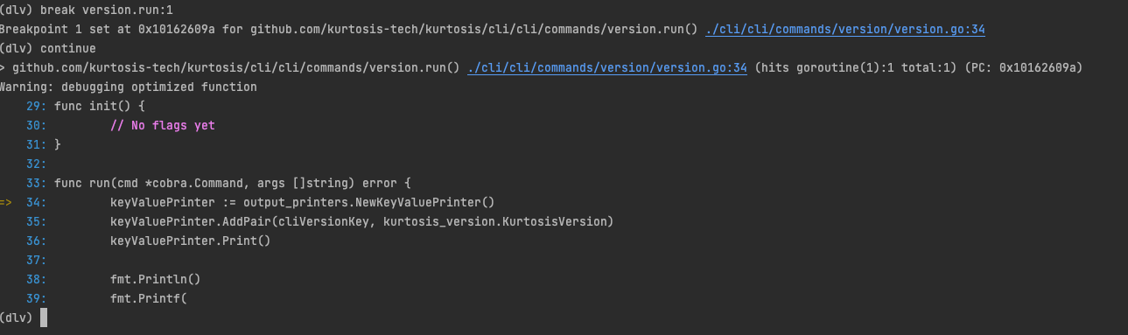Viewport: 1128px width, 335px height.
Task: Click the fmt.Printf( line
Action: click(x=148, y=298)
